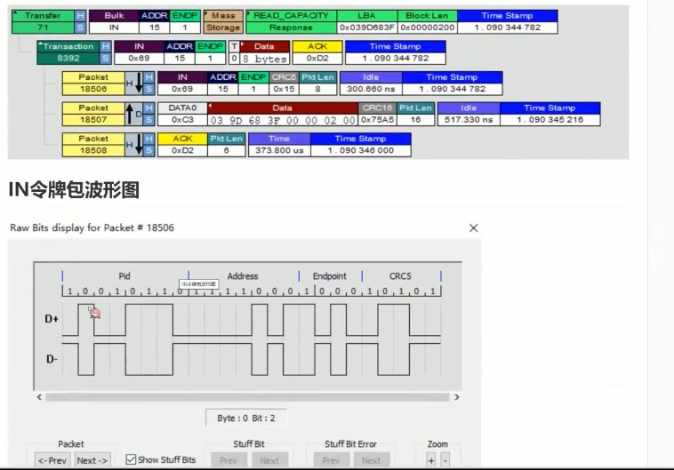Click the Stuff Bit Prev button

[228, 460]
